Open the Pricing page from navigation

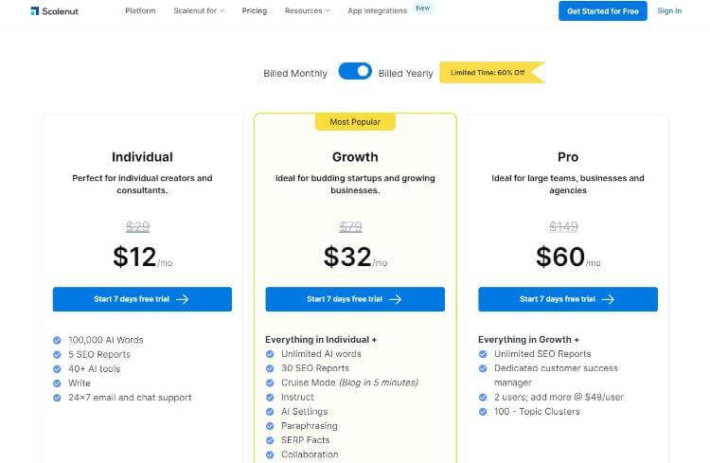point(254,11)
